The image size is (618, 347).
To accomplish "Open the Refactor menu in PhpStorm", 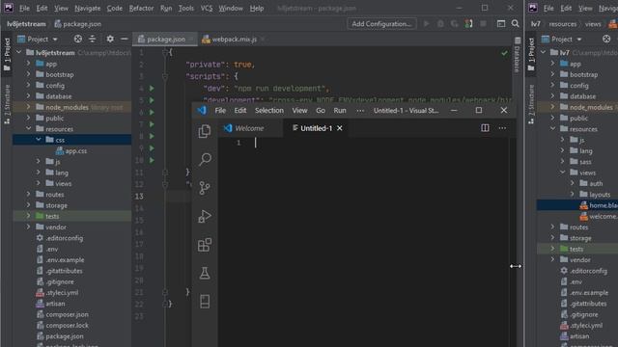I will [x=141, y=8].
